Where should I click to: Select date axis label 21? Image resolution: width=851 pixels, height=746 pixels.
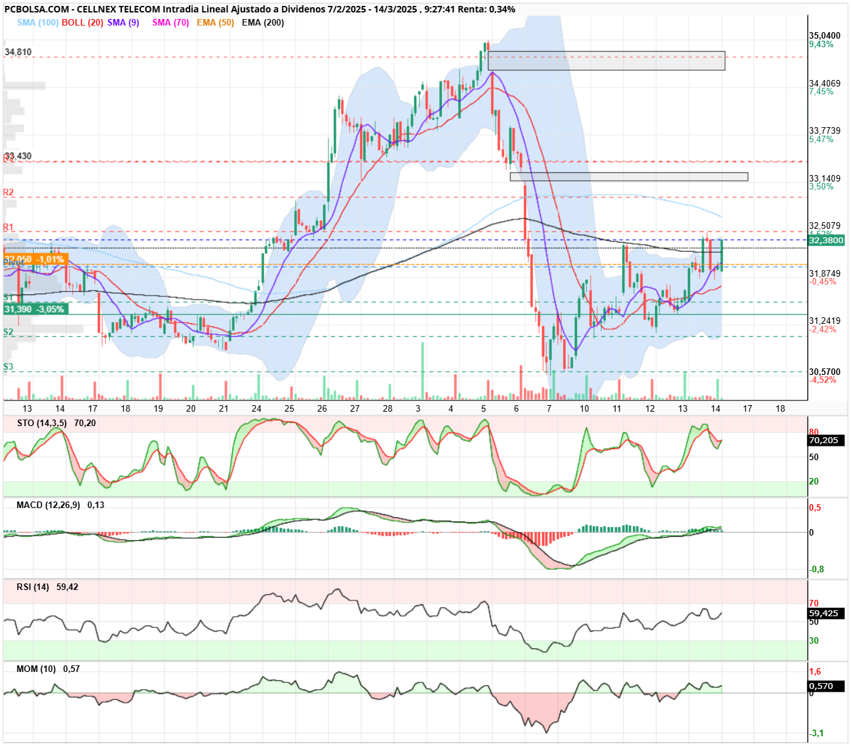[x=224, y=408]
